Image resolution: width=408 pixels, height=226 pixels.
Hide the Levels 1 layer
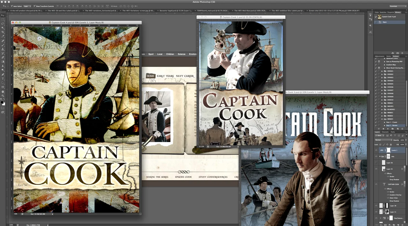pos(376,150)
